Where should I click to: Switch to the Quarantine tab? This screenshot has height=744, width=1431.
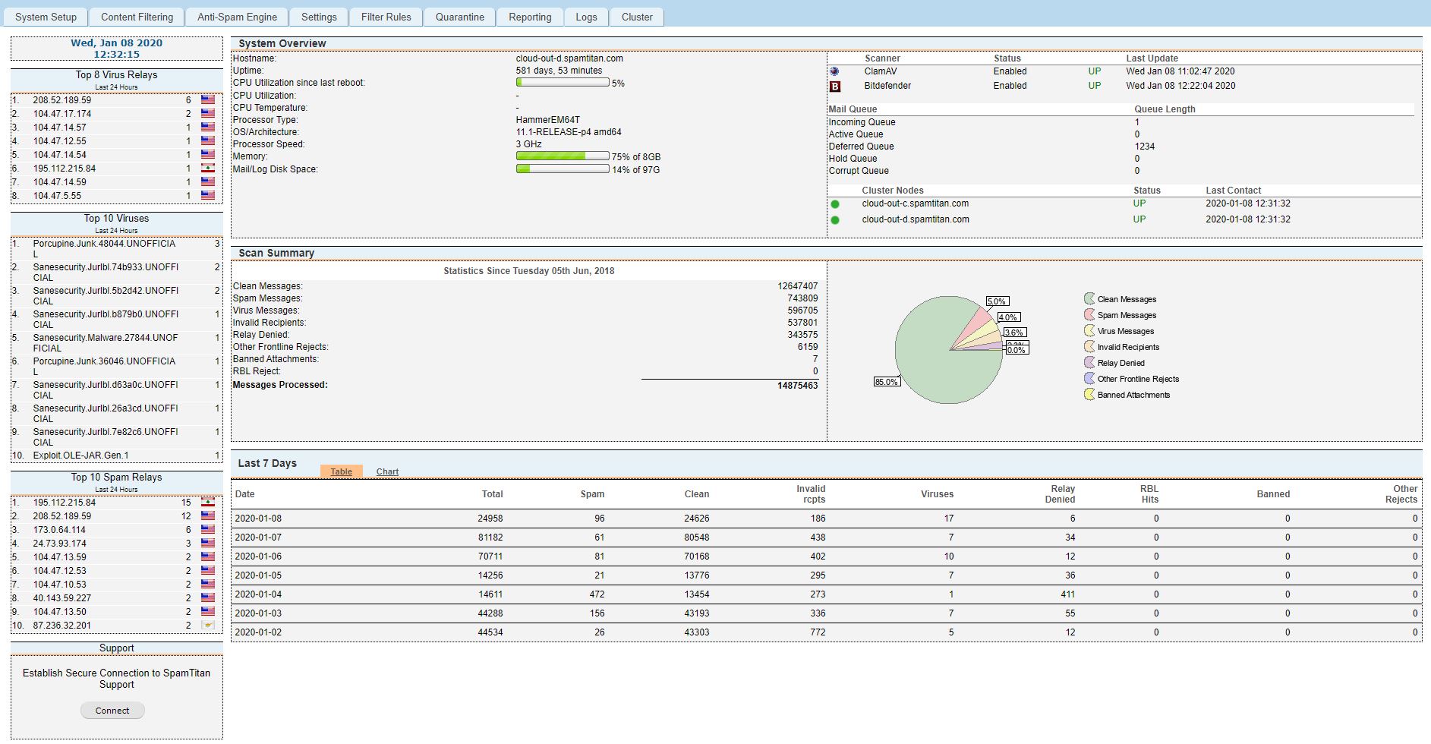459,17
